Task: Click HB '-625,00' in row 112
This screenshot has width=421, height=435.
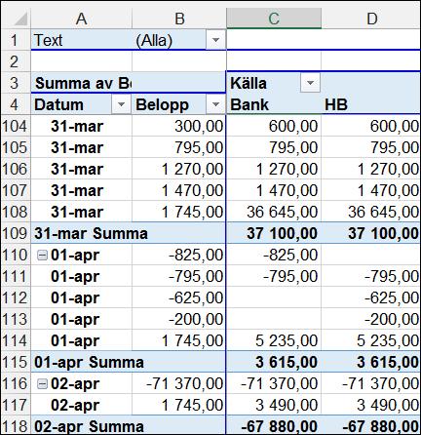Action: point(370,297)
